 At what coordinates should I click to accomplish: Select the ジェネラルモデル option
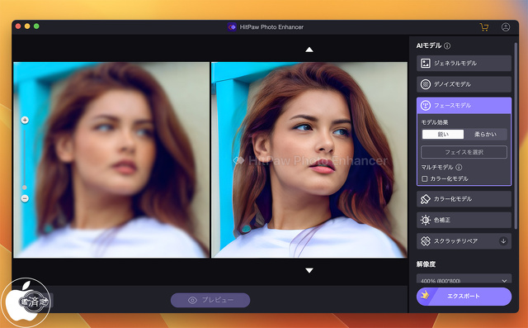pyautogui.click(x=464, y=63)
